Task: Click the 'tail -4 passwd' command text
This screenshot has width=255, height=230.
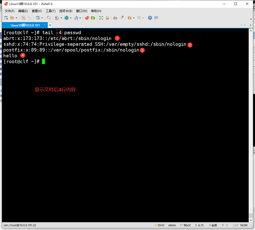Action: point(62,33)
